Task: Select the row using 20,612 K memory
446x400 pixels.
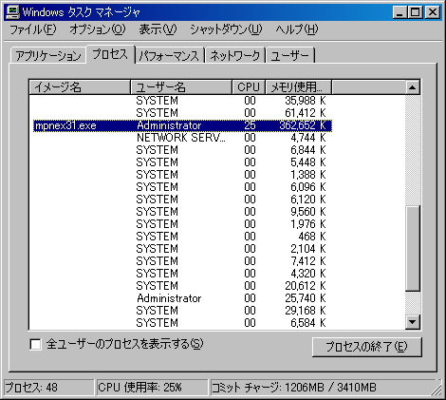Action: coord(182,286)
